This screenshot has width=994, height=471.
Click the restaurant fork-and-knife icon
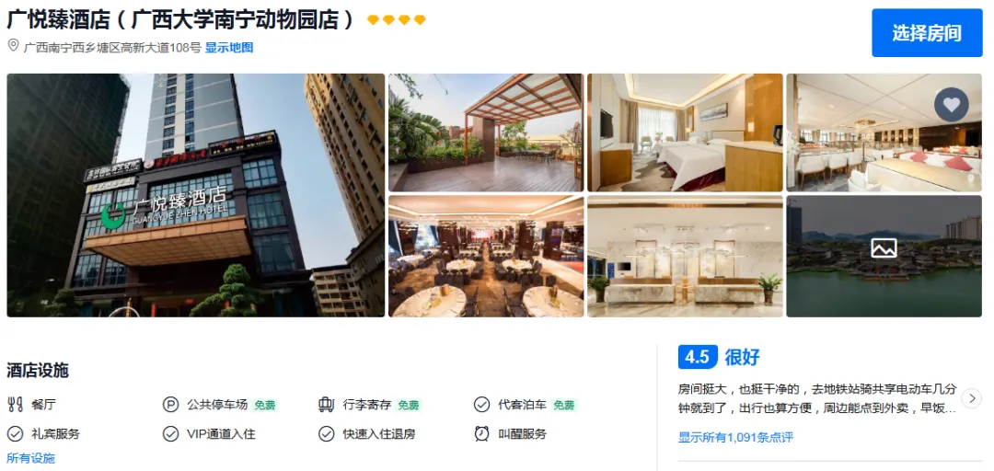15,405
